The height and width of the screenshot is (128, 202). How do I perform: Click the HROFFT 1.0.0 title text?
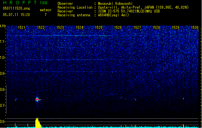[25, 3]
